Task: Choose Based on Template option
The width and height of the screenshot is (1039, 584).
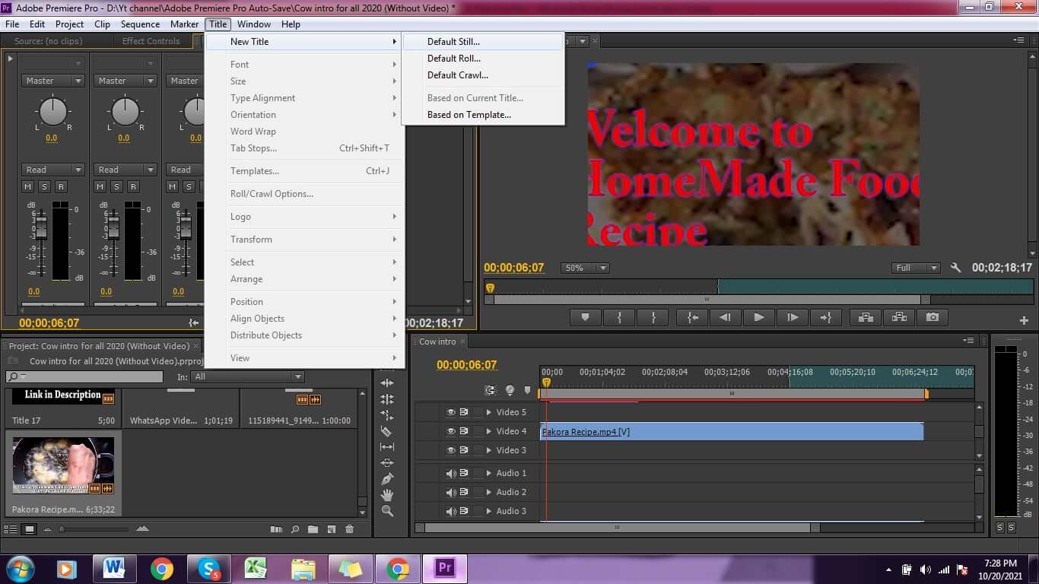Action: pos(483,115)
